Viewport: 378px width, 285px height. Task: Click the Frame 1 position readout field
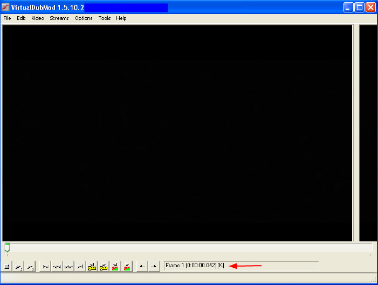[242, 266]
